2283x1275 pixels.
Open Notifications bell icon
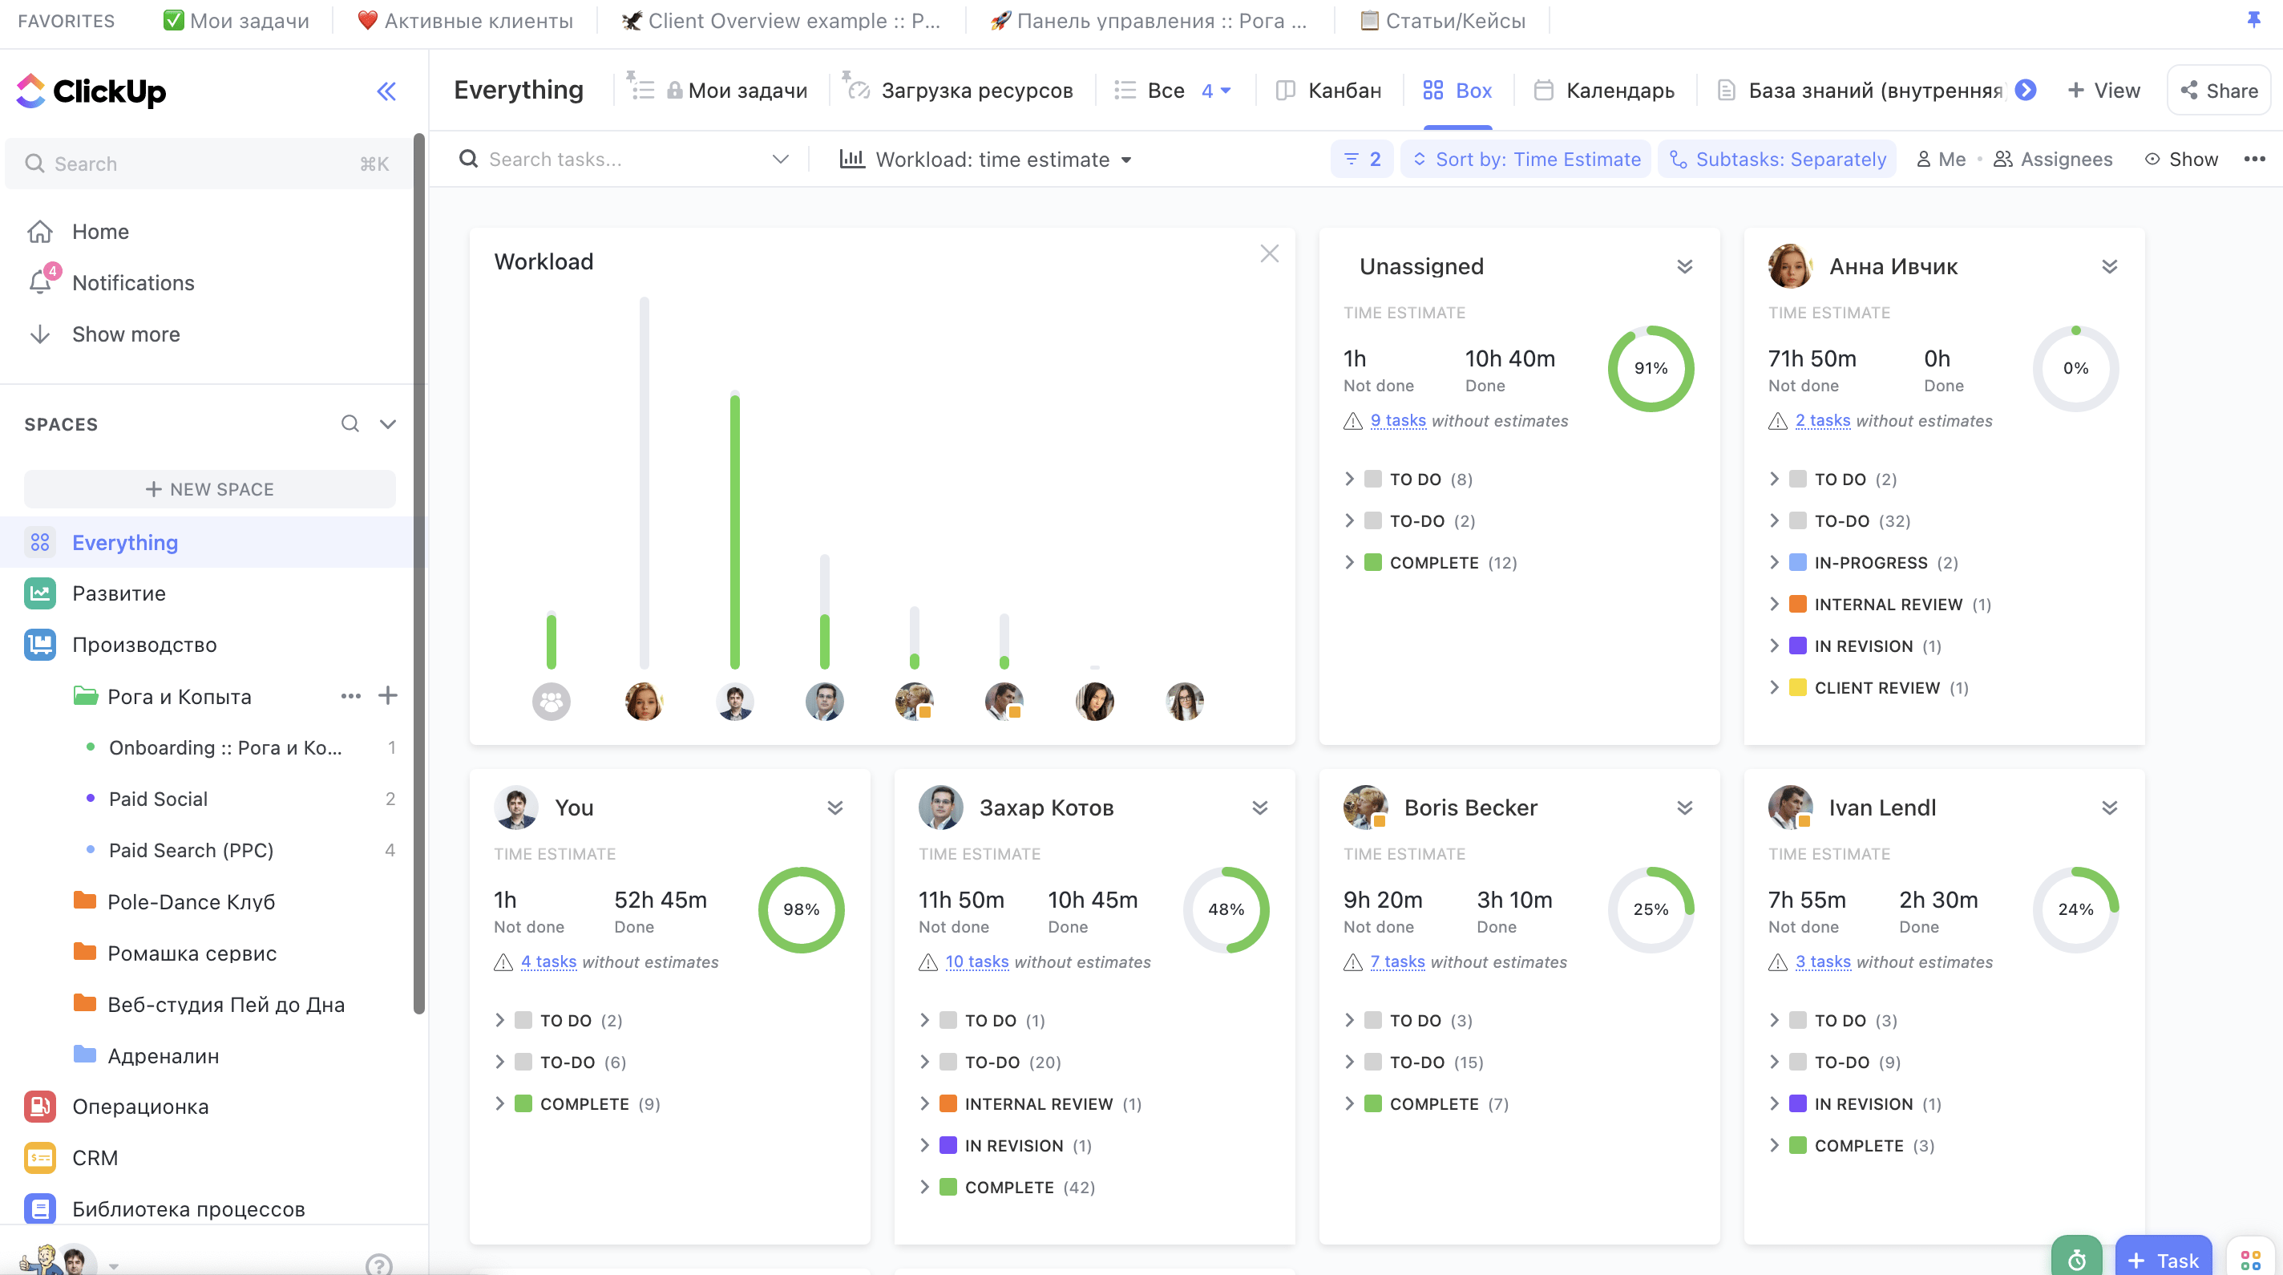click(40, 282)
